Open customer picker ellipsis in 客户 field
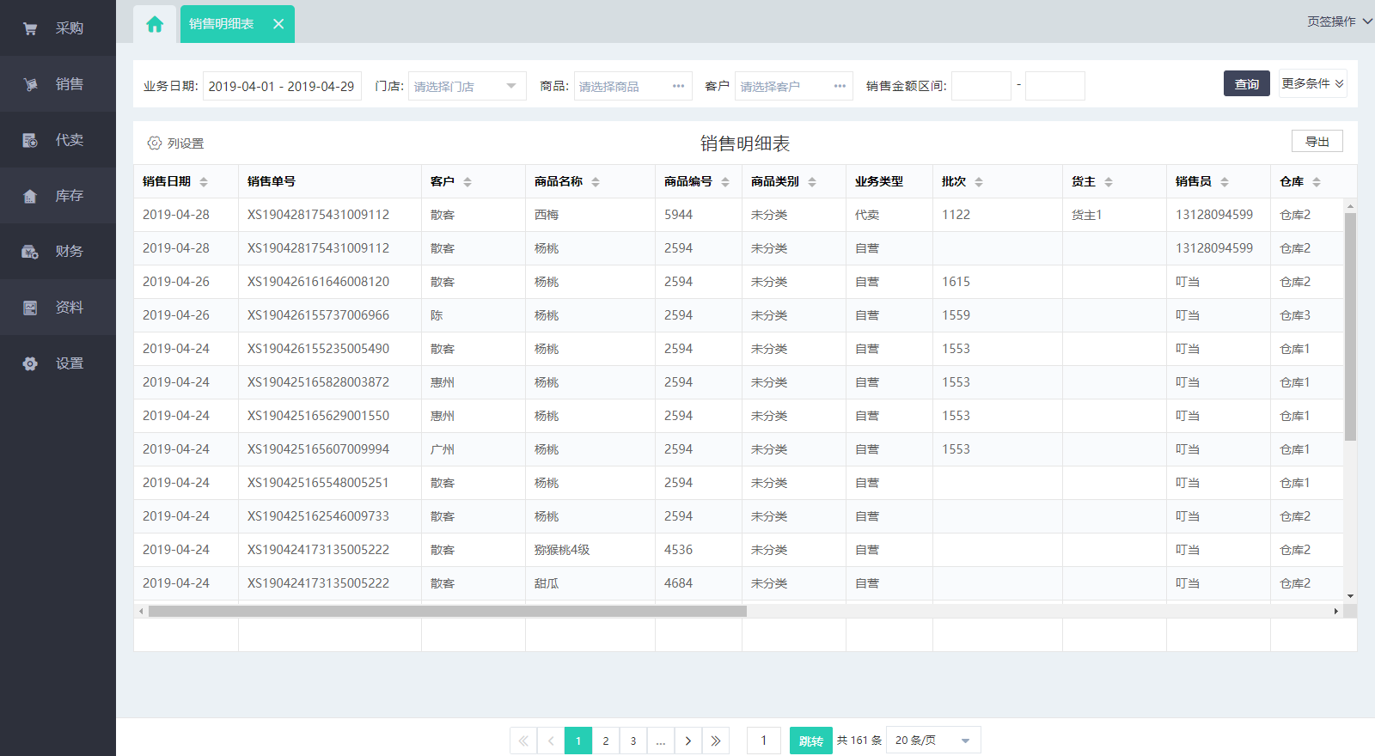 (840, 86)
